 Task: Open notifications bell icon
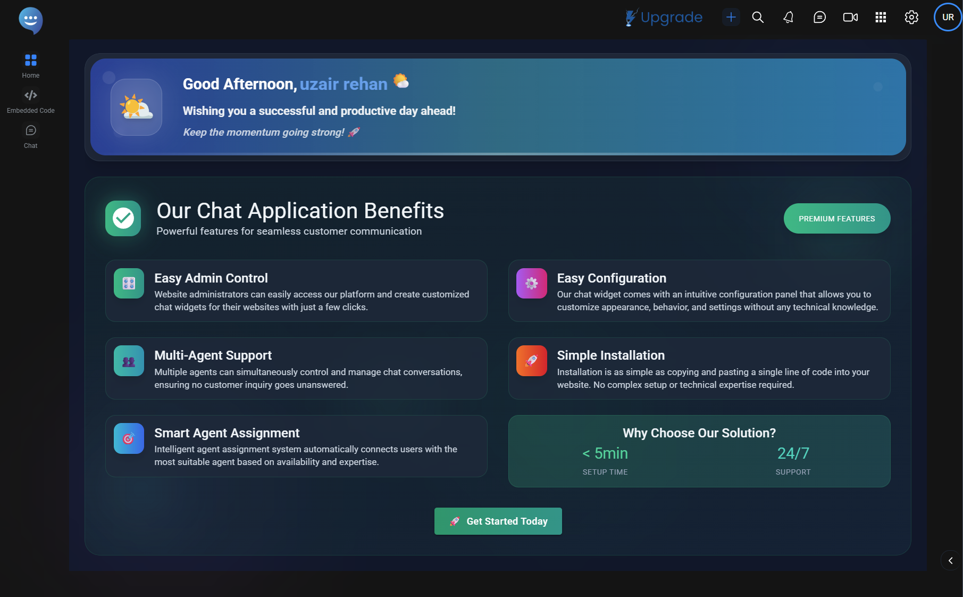788,18
